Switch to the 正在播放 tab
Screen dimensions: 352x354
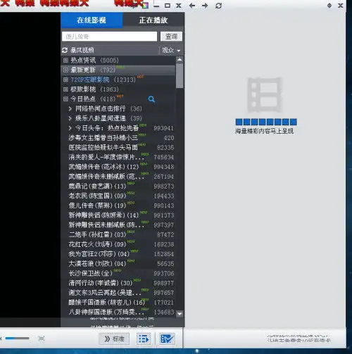pyautogui.click(x=153, y=20)
